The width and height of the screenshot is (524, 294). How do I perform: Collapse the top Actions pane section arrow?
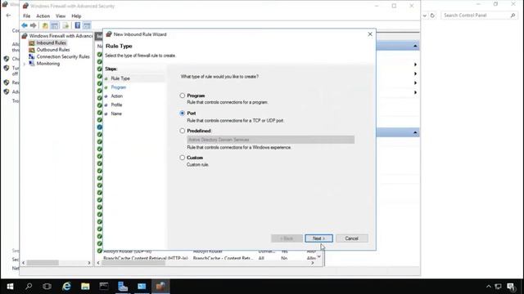(x=415, y=46)
